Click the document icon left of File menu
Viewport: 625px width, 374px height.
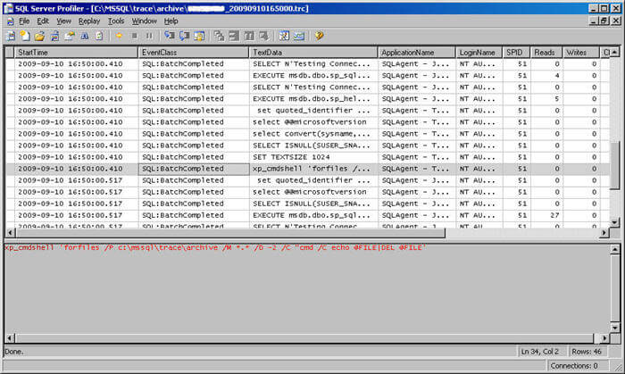click(x=11, y=21)
